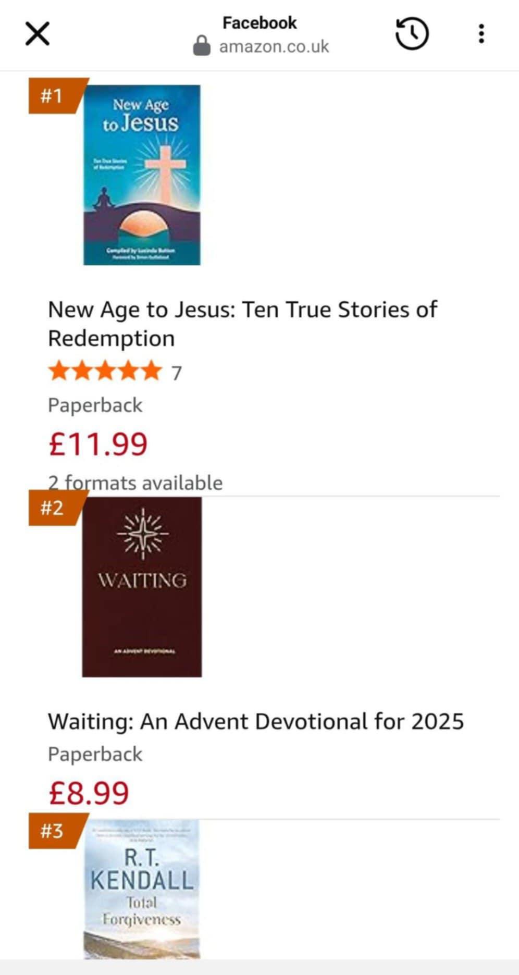Open the Waiting book cover image

tap(142, 587)
